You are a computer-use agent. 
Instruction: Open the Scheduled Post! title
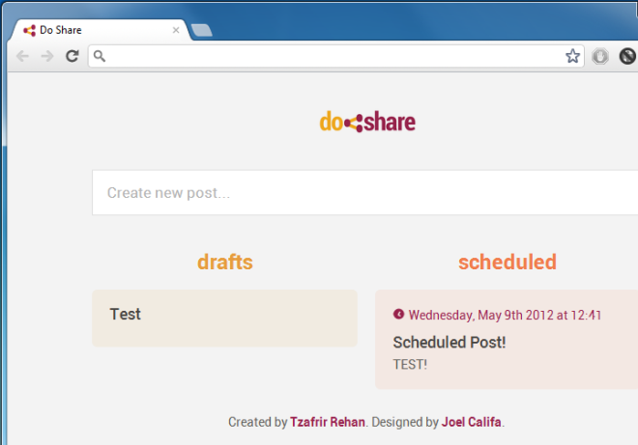[x=449, y=342]
